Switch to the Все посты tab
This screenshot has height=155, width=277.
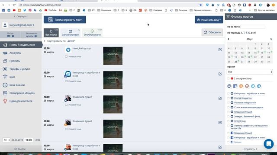point(51,33)
